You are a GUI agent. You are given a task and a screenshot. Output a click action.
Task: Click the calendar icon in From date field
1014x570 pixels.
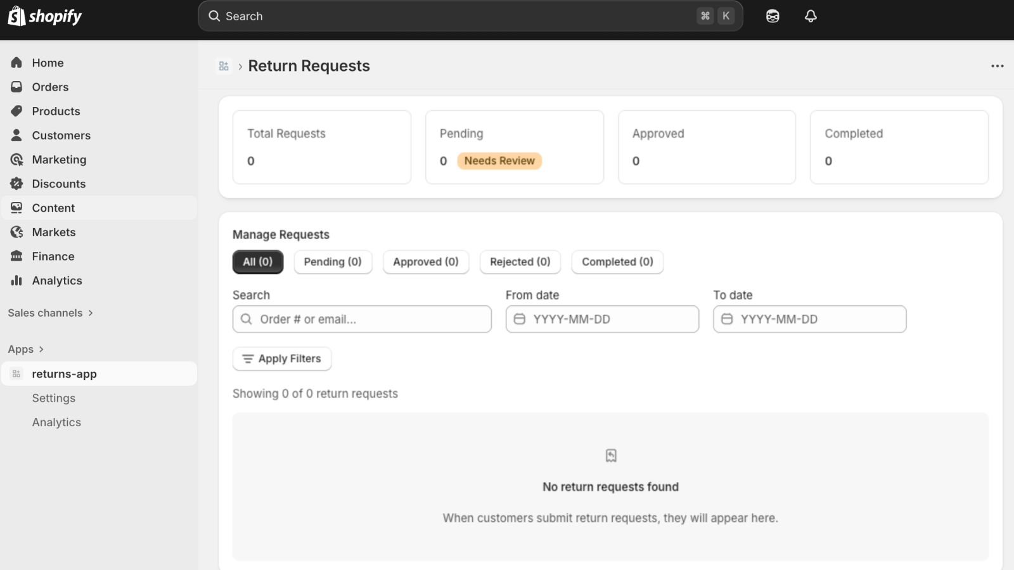(518, 319)
